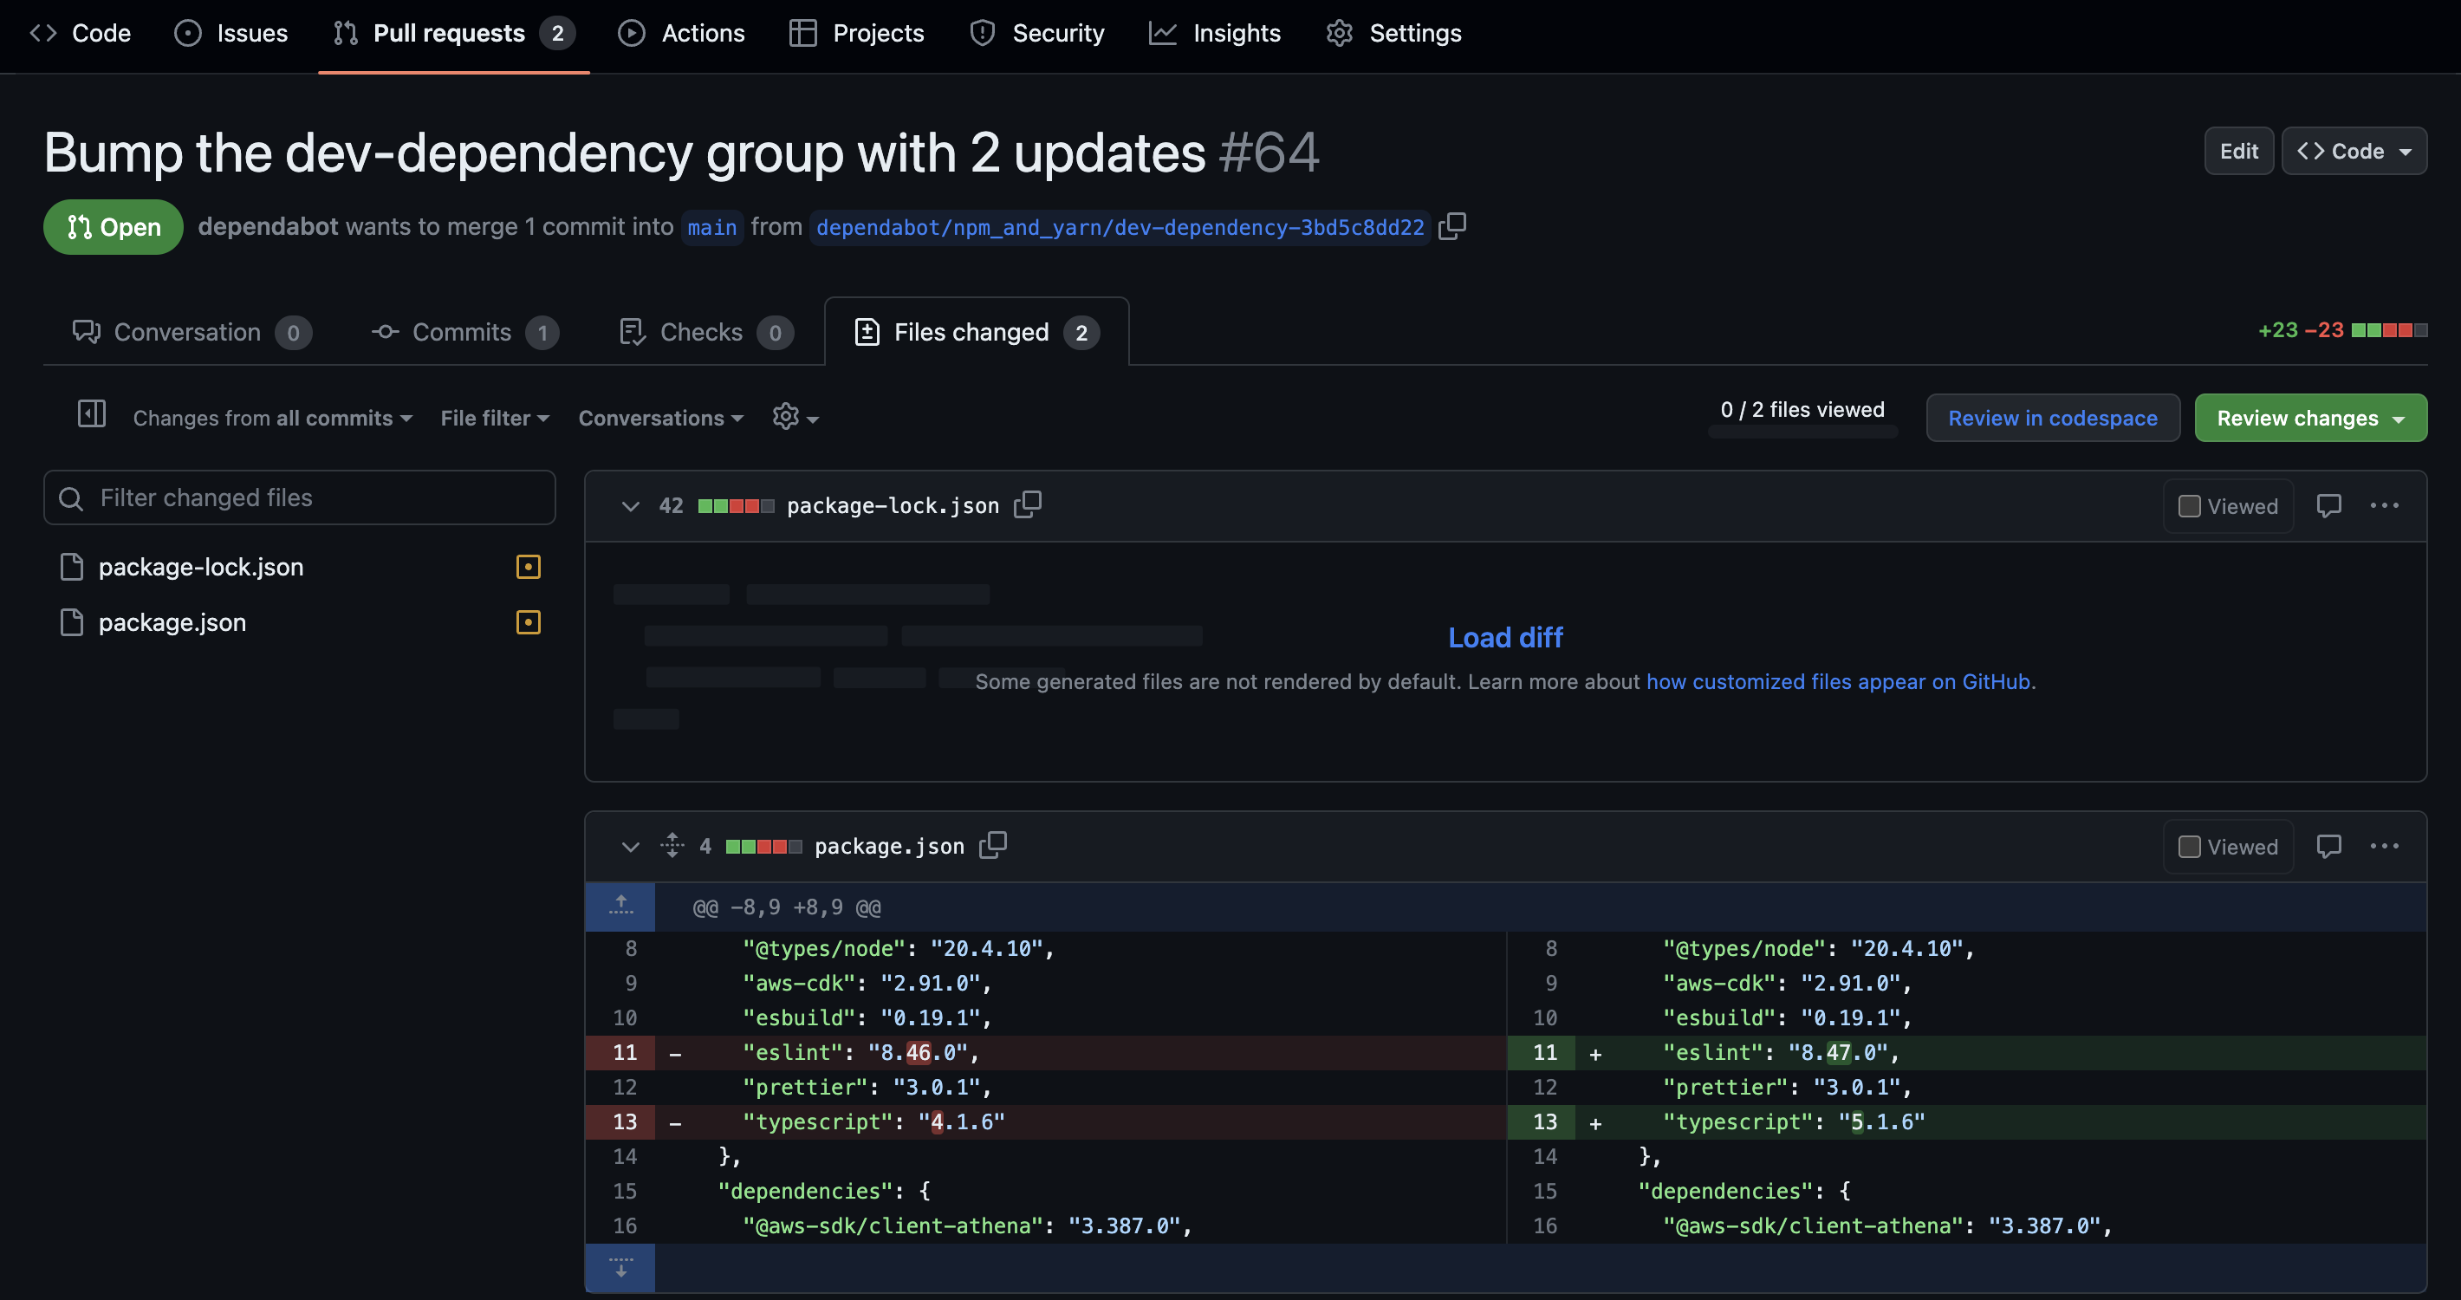2461x1300 pixels.
Task: Click modified indicator for package-lock.json in tree
Action: tap(529, 567)
